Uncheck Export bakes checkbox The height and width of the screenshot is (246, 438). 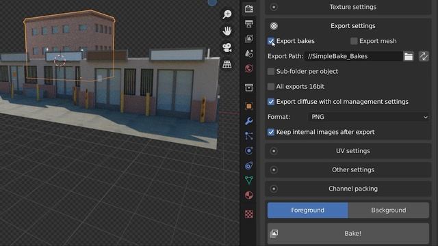click(271, 41)
